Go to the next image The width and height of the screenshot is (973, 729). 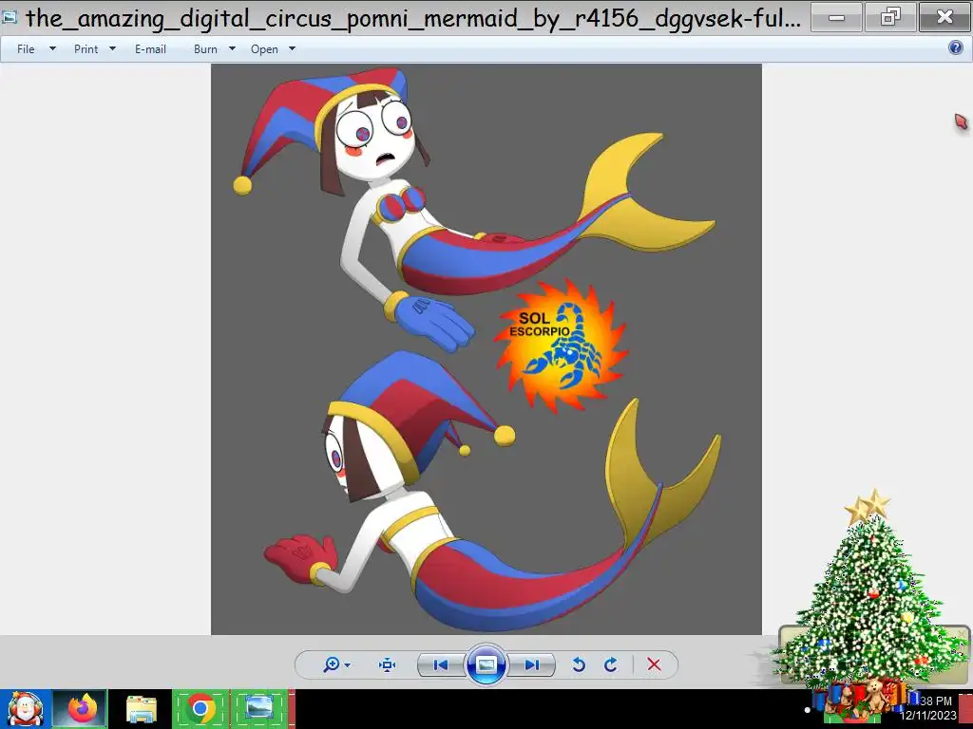pos(532,665)
